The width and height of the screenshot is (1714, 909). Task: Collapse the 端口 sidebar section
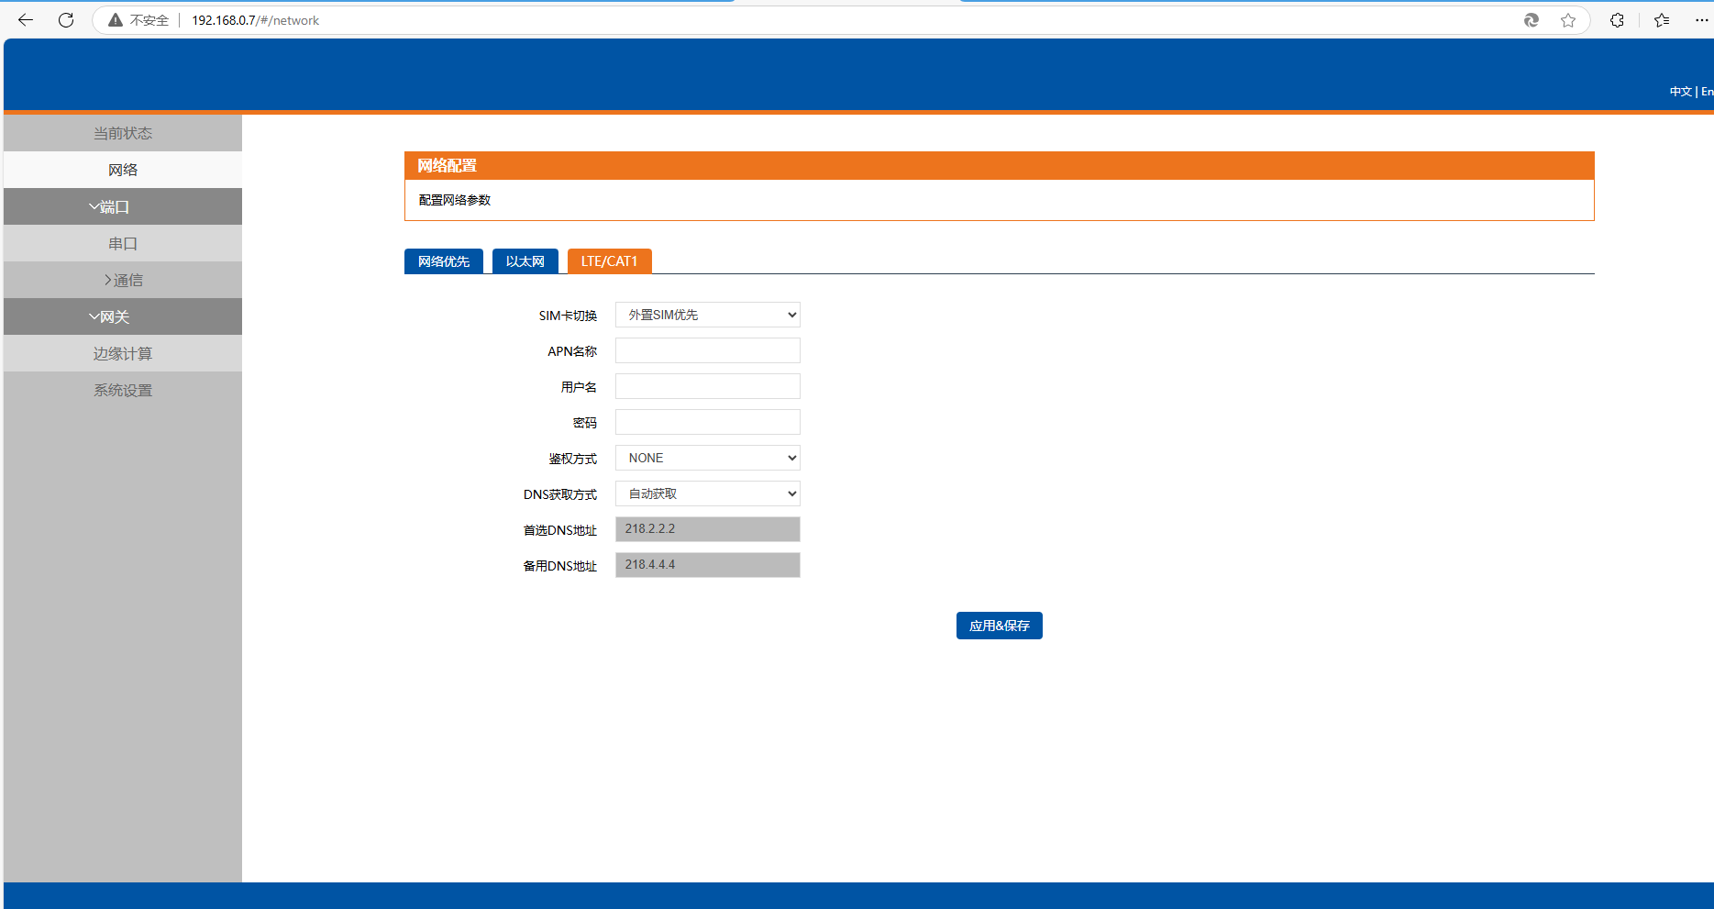click(x=123, y=206)
